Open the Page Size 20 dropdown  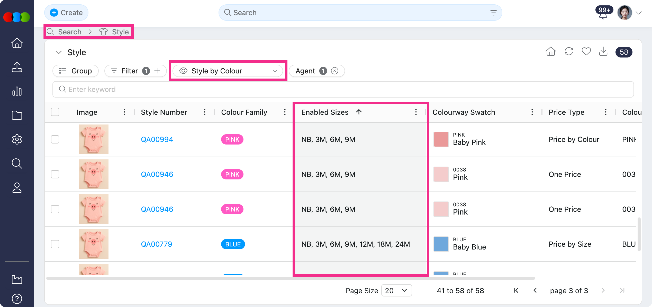click(396, 291)
